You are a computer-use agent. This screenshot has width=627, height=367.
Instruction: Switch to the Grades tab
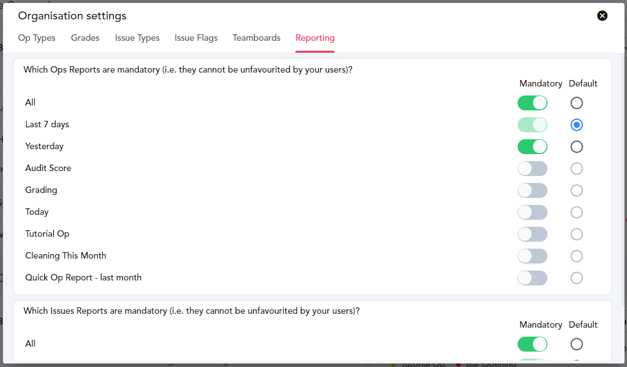tap(85, 38)
